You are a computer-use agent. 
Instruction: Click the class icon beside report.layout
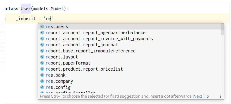pos(42,57)
